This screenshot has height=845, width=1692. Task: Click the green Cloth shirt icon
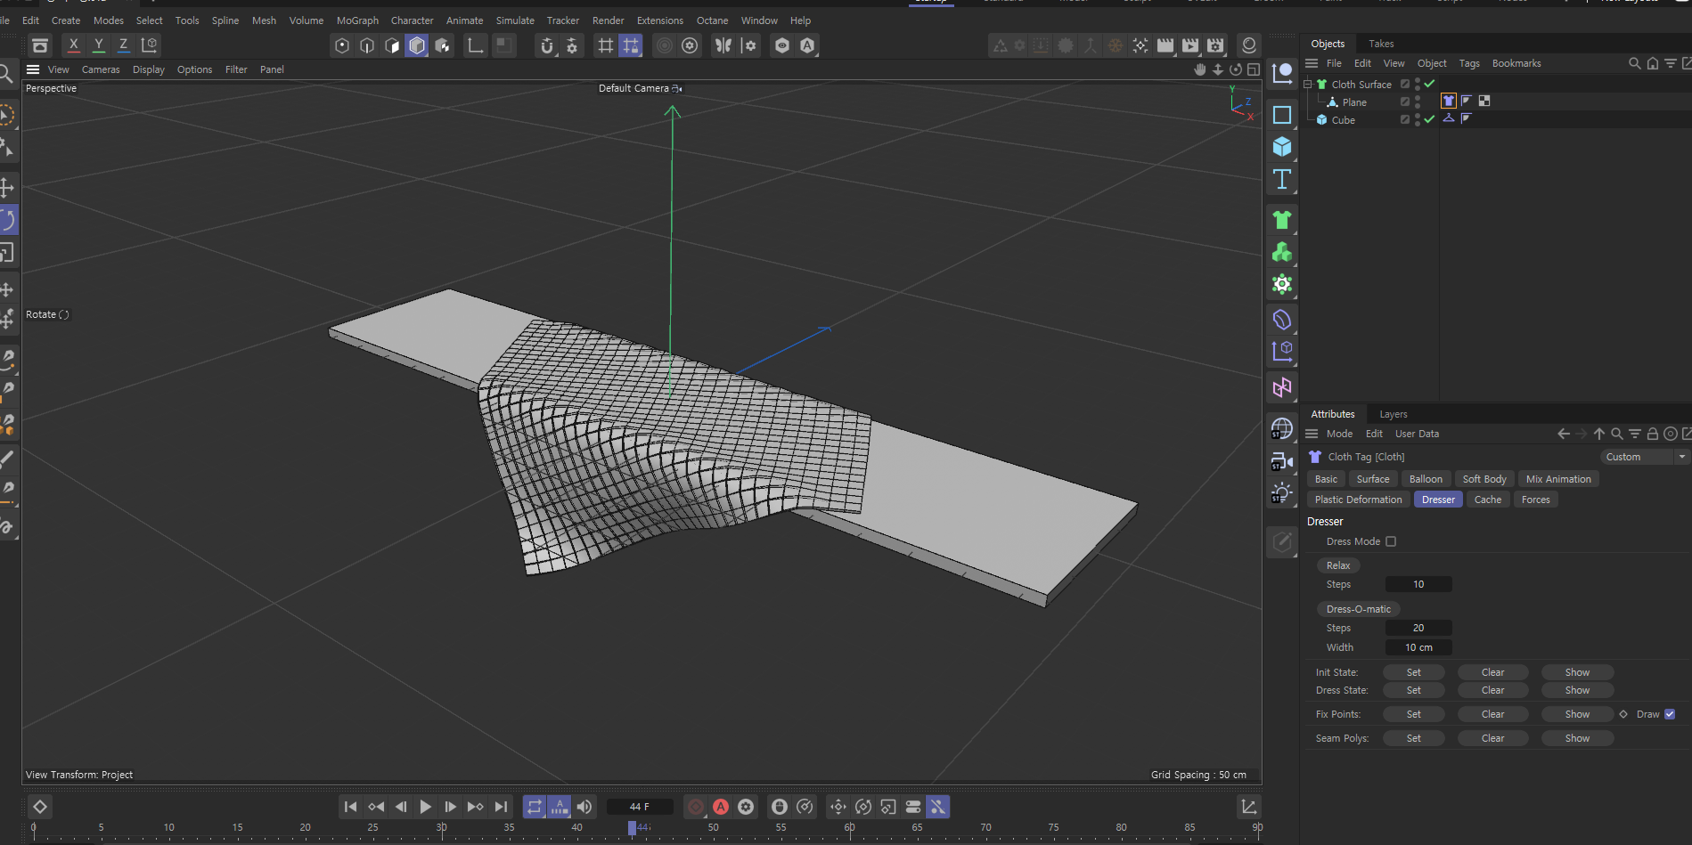tap(1281, 220)
